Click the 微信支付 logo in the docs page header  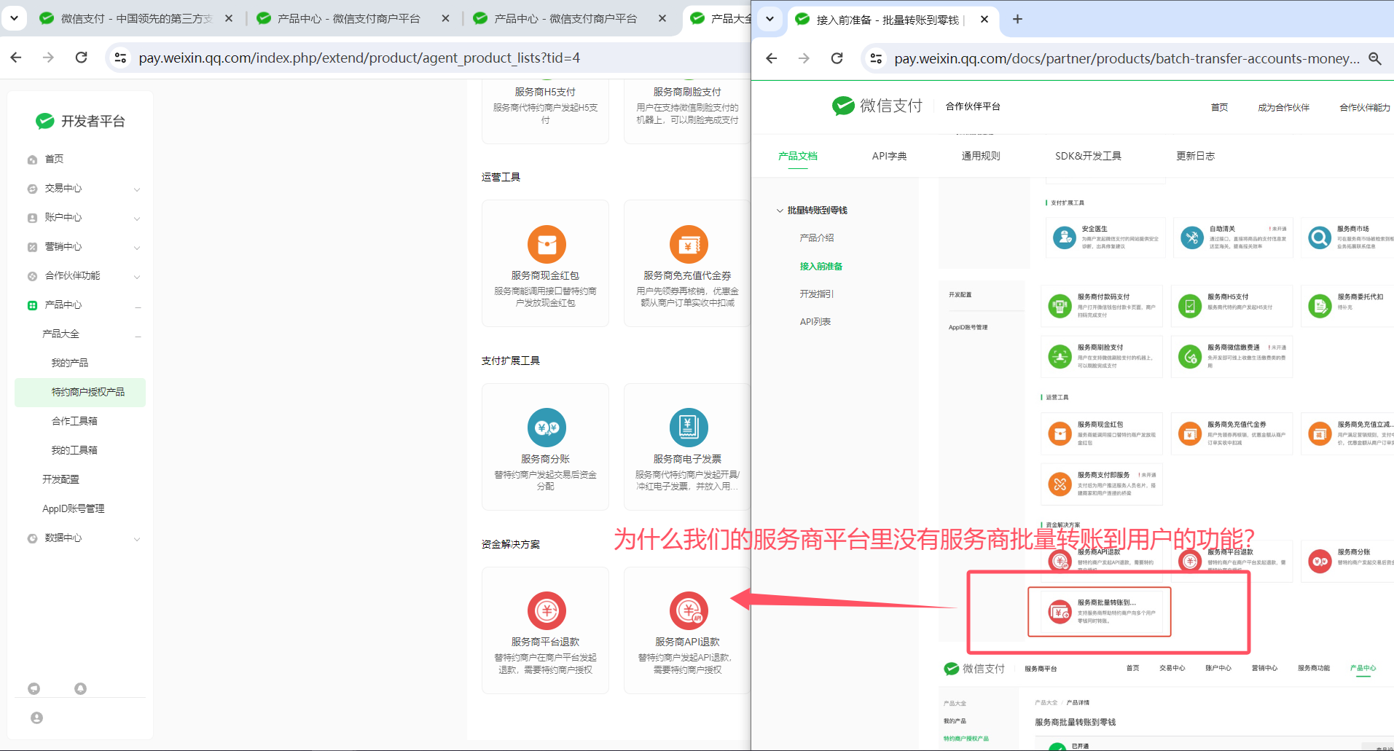click(877, 106)
